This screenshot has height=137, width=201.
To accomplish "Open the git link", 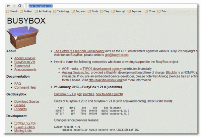I will coord(80,94).
